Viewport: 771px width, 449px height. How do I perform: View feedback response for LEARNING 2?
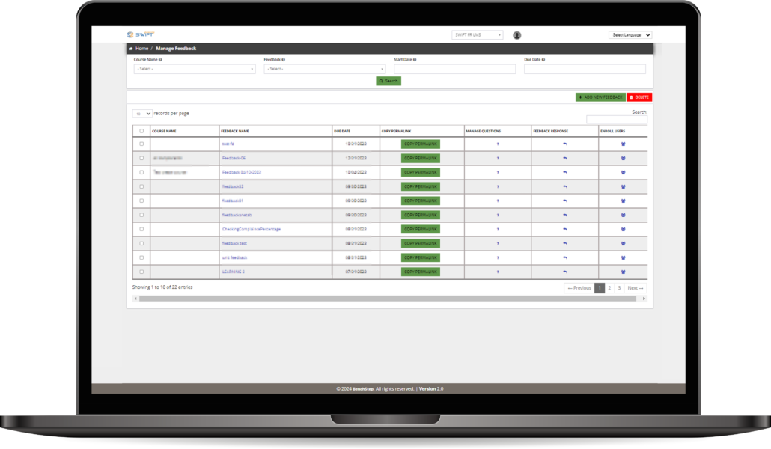(x=565, y=272)
